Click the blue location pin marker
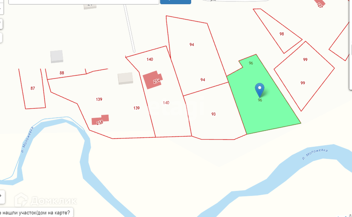 click(259, 90)
